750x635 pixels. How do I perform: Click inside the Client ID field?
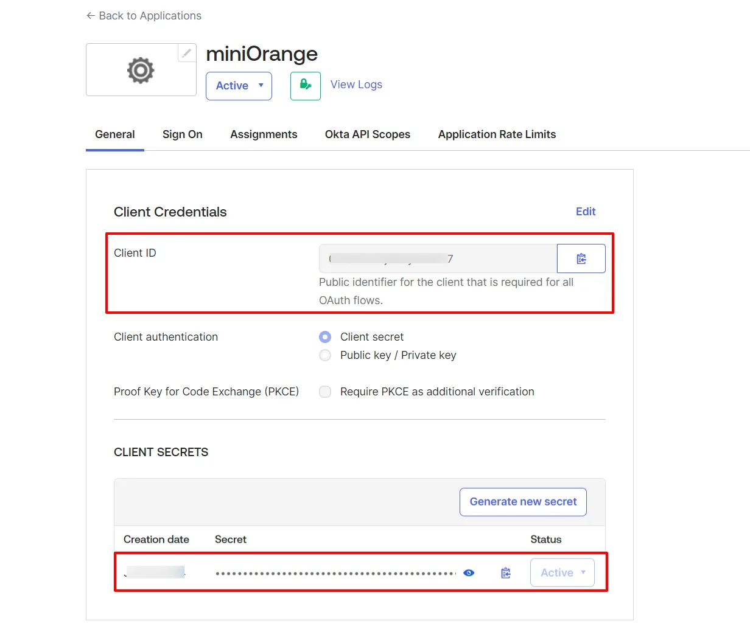pos(437,258)
